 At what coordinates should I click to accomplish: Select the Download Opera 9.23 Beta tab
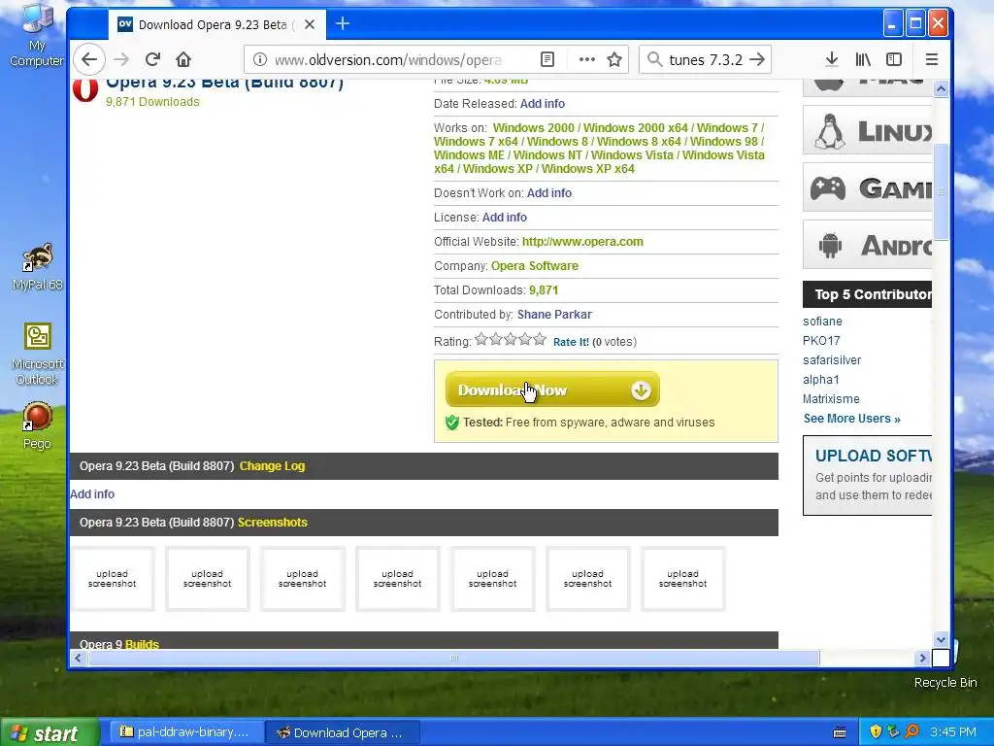coord(216,24)
